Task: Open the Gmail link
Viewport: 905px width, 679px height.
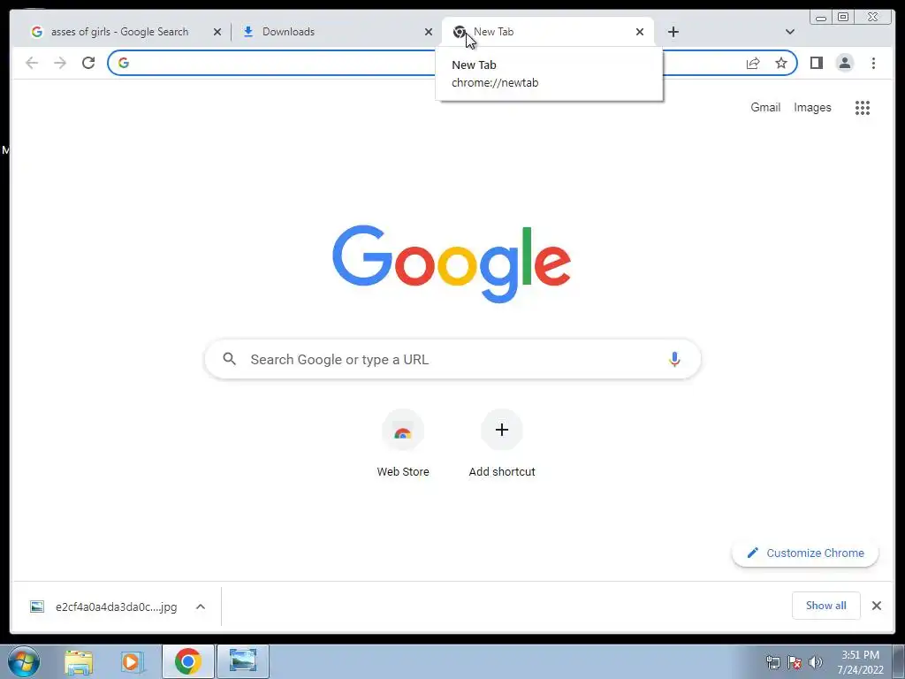Action: pos(765,107)
